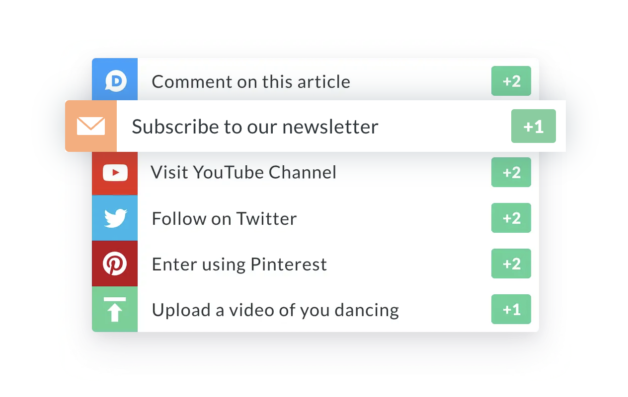The image size is (628, 397).
Task: Click the video upload icon
Action: coord(115,309)
